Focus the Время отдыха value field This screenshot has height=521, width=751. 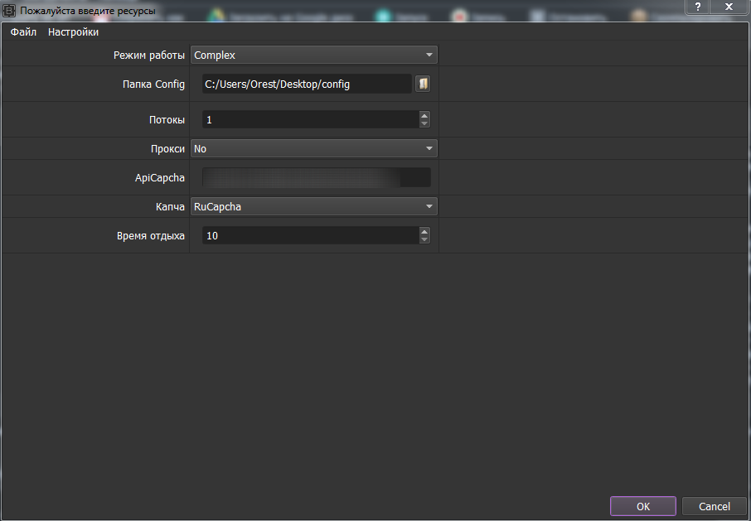pyautogui.click(x=310, y=235)
